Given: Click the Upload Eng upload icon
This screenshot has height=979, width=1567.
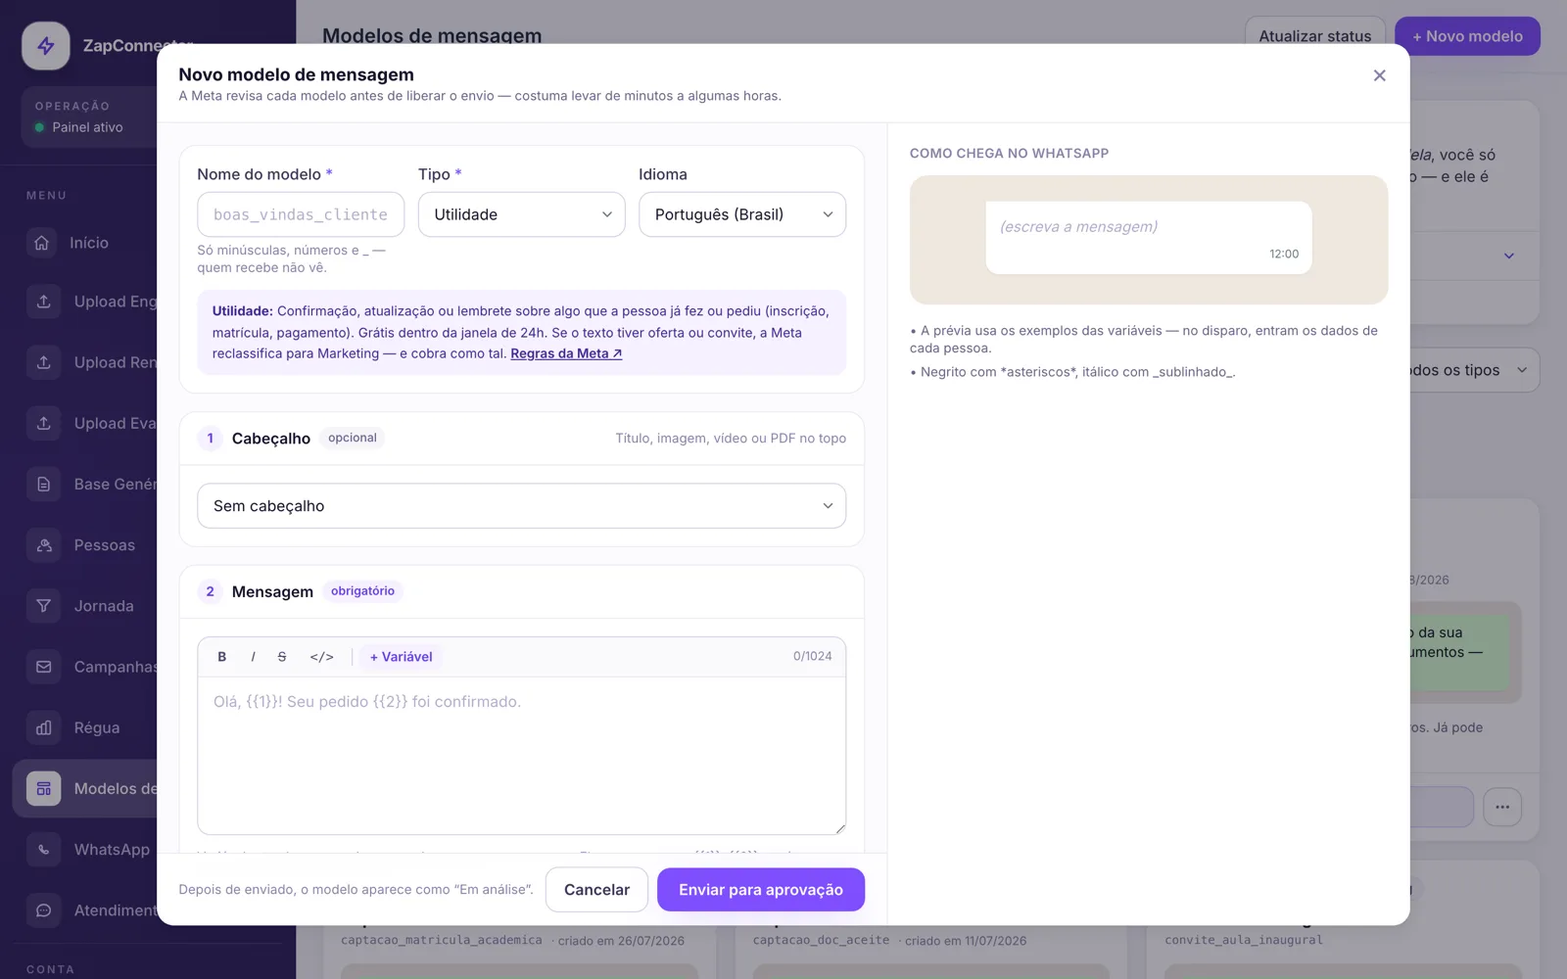Looking at the screenshot, I should point(44,302).
